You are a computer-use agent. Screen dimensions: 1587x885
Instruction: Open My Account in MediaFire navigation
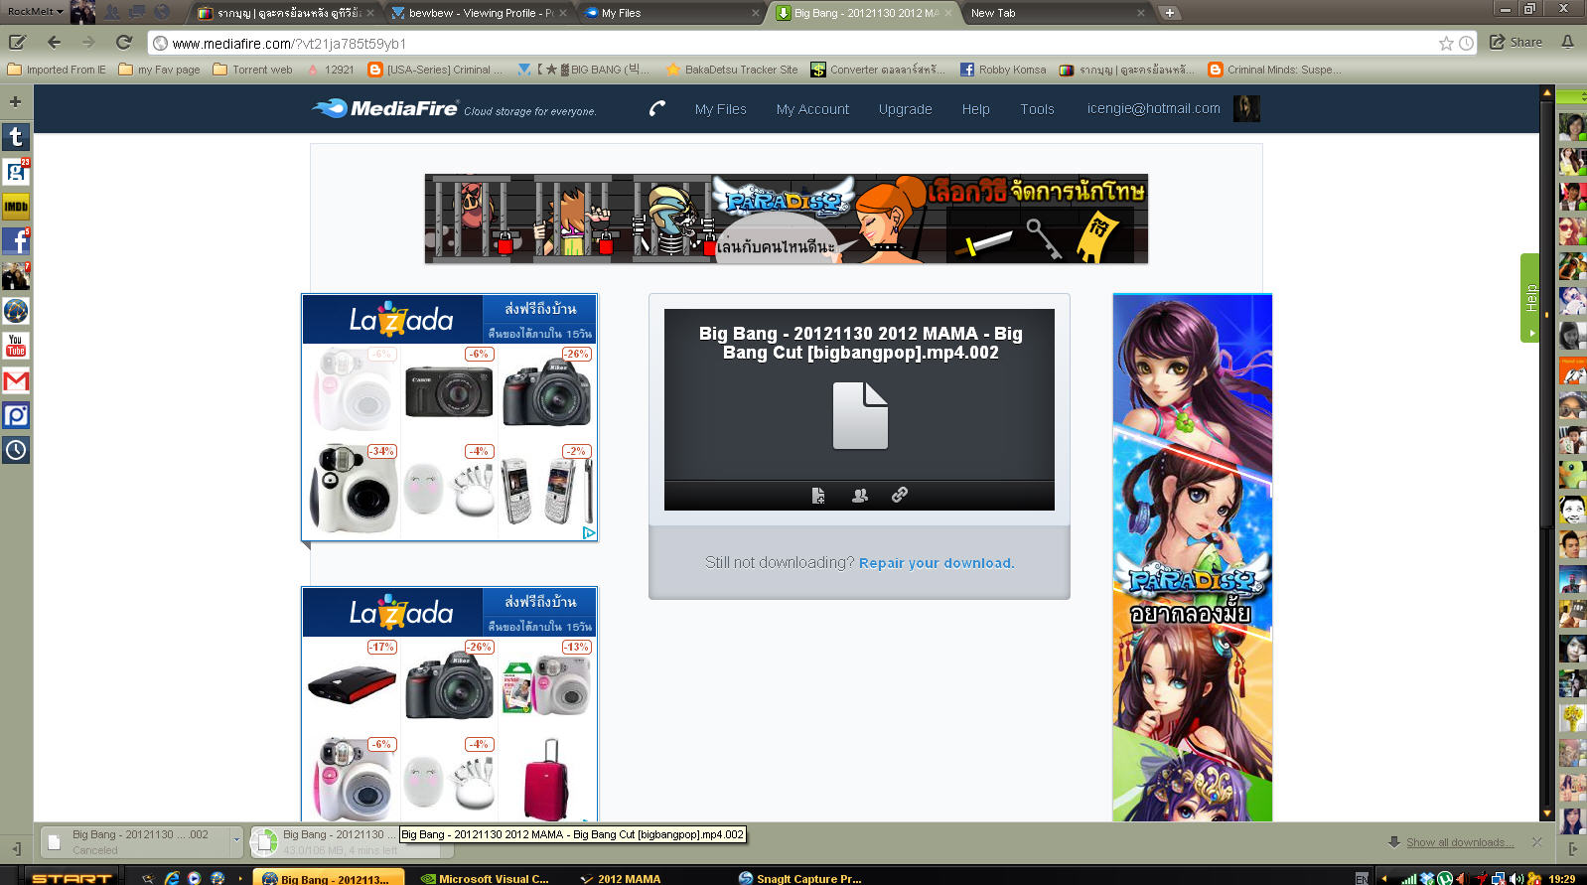pos(812,109)
